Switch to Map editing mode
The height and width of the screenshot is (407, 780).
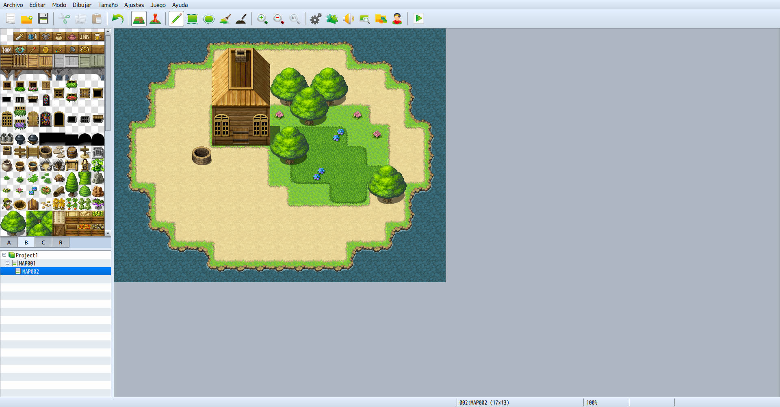[x=139, y=19]
